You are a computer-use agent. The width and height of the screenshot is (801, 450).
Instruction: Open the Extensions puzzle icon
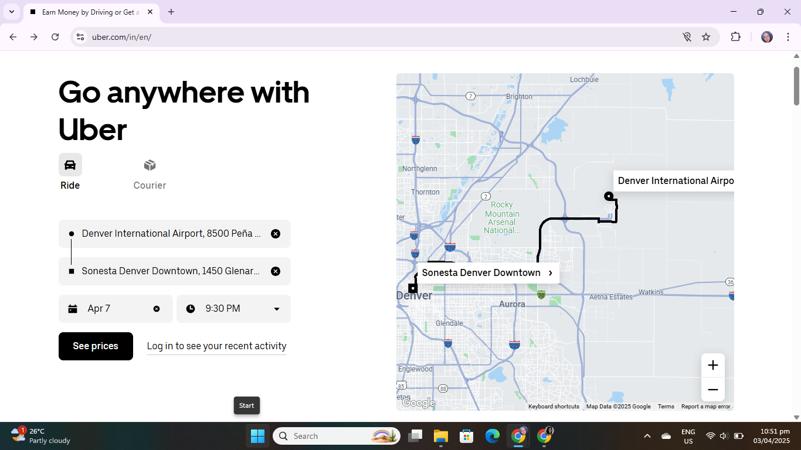click(x=735, y=37)
